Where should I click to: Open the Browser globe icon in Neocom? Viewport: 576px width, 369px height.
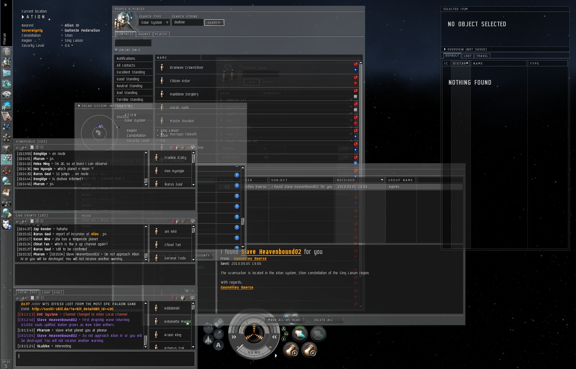[6, 181]
